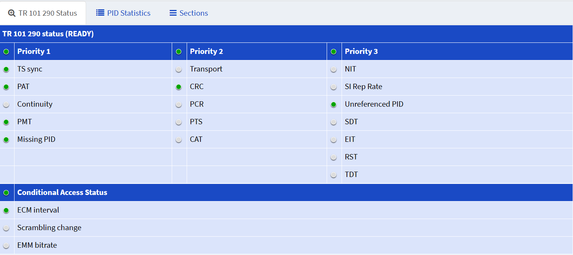
Task: Click the NIT grey status LED
Action: point(334,70)
